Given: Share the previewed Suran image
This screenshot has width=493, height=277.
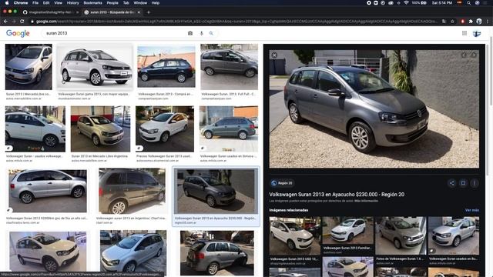Looking at the screenshot, I should click(452, 183).
